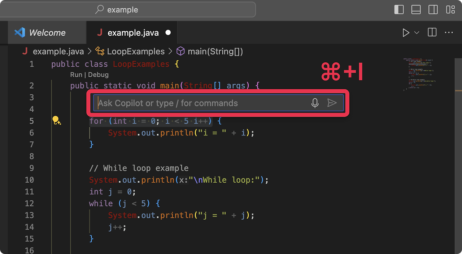Open the lightbulb code action
This screenshot has width=462, height=254.
click(56, 121)
